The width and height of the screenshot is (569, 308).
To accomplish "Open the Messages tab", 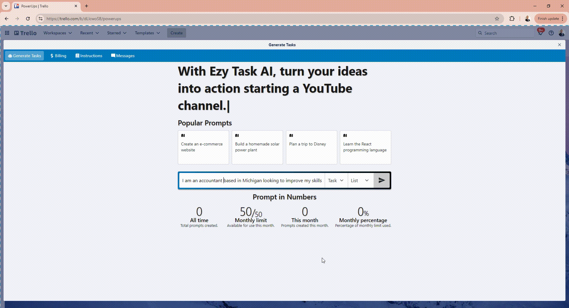I will (x=123, y=56).
